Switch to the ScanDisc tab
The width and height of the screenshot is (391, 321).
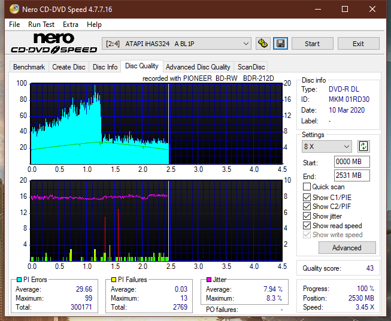point(251,67)
